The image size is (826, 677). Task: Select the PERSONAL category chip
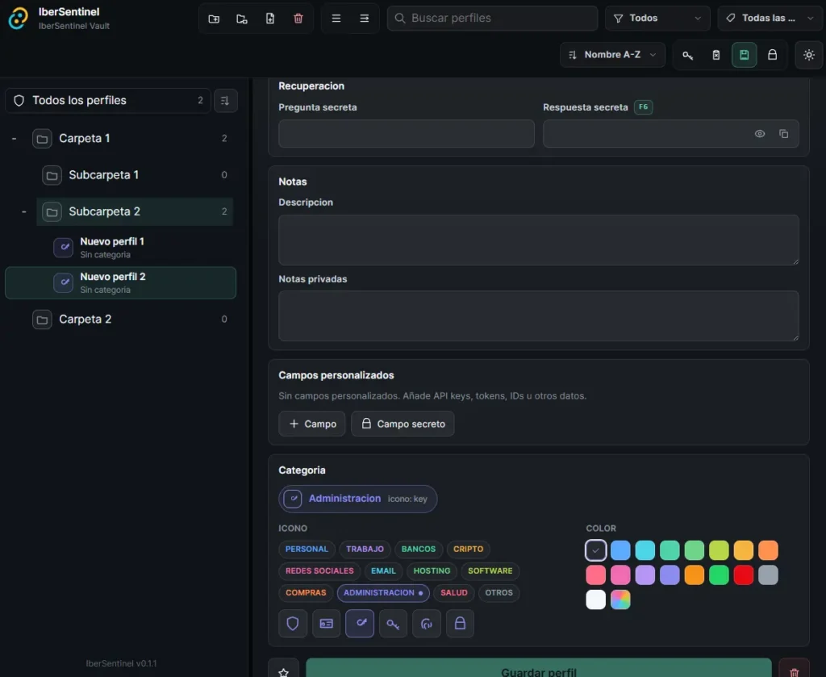pos(307,549)
